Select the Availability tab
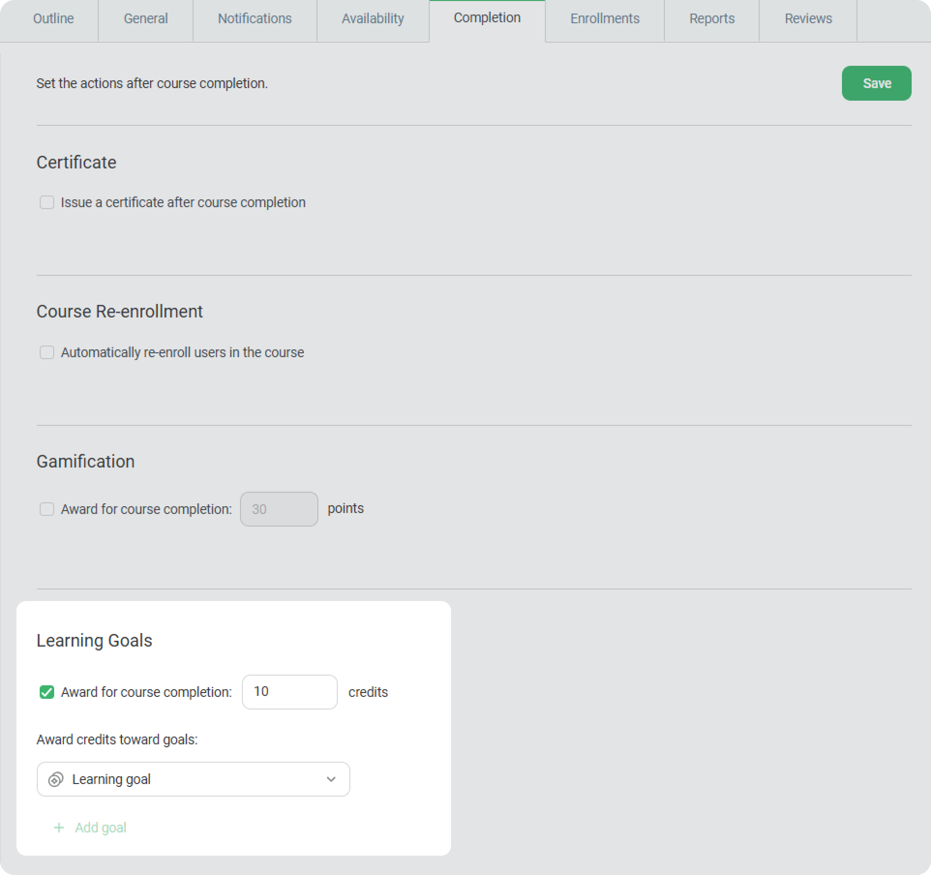Image resolution: width=931 pixels, height=875 pixels. [x=373, y=19]
